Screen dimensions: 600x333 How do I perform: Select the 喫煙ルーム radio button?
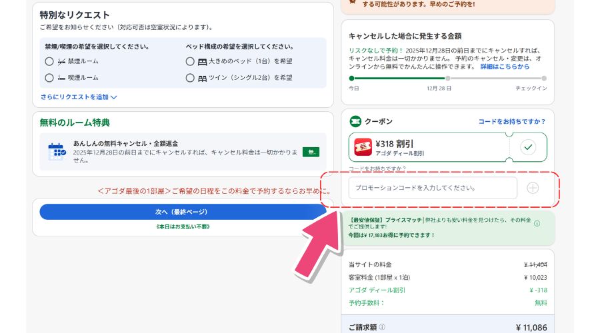point(49,78)
